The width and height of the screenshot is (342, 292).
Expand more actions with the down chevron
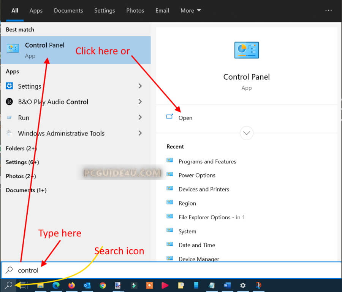pos(247,133)
